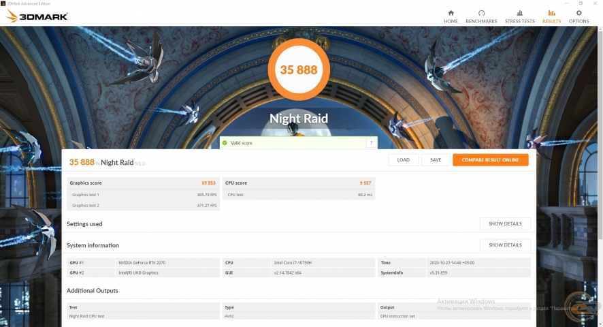Click the 35 888 score circle
Screen dimensions: 603x327
[299, 69]
